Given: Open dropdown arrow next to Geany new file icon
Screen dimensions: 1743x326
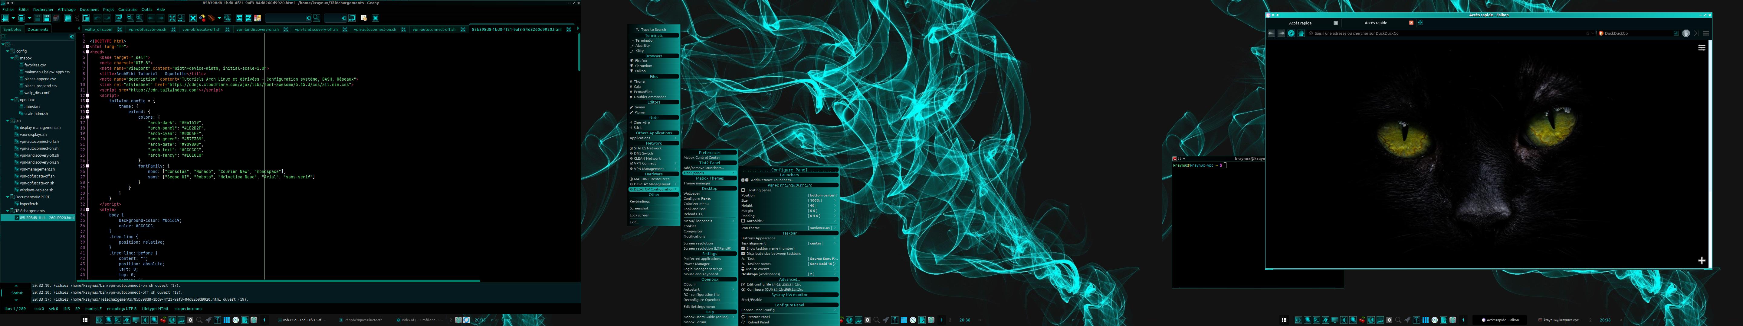Looking at the screenshot, I should point(14,18).
